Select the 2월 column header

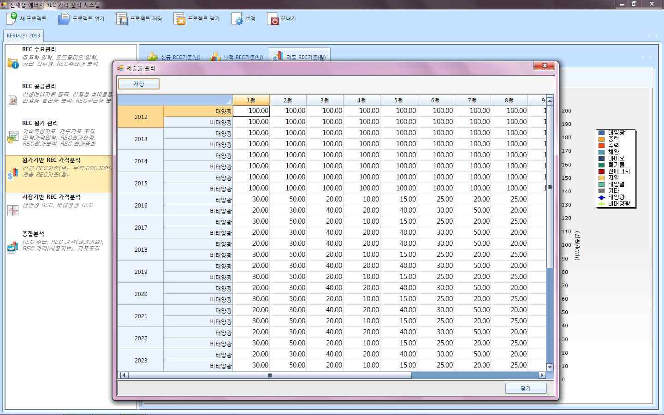click(x=288, y=100)
